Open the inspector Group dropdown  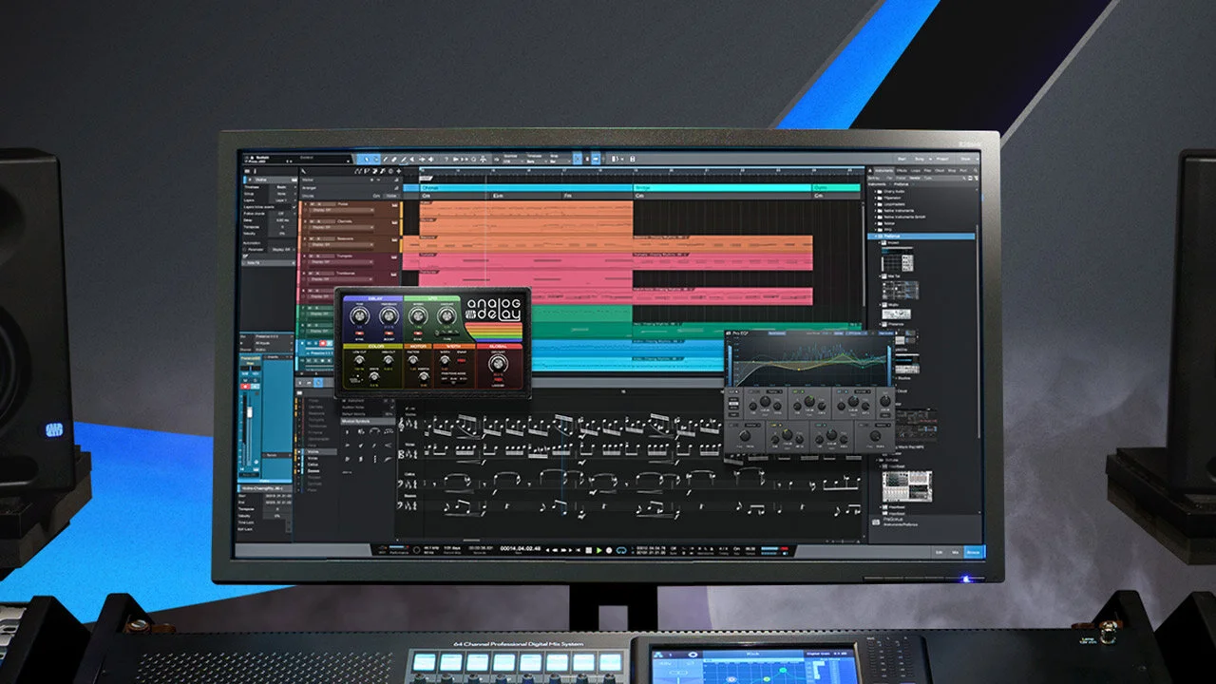tap(283, 194)
